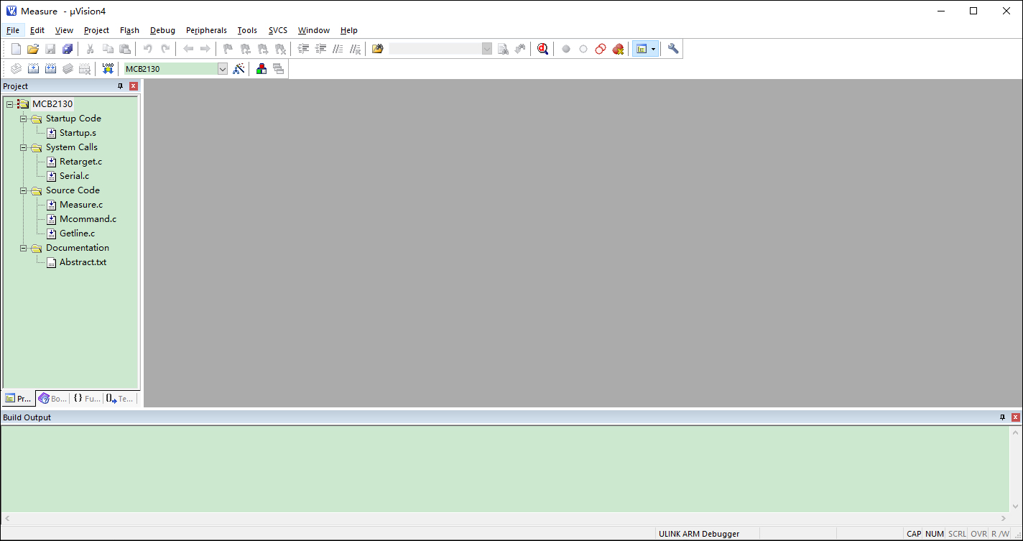Start the debug session with the magnifier icon
1023x541 pixels.
[x=543, y=49]
